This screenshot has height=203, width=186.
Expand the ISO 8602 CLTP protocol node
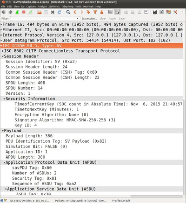pyautogui.click(x=3, y=51)
